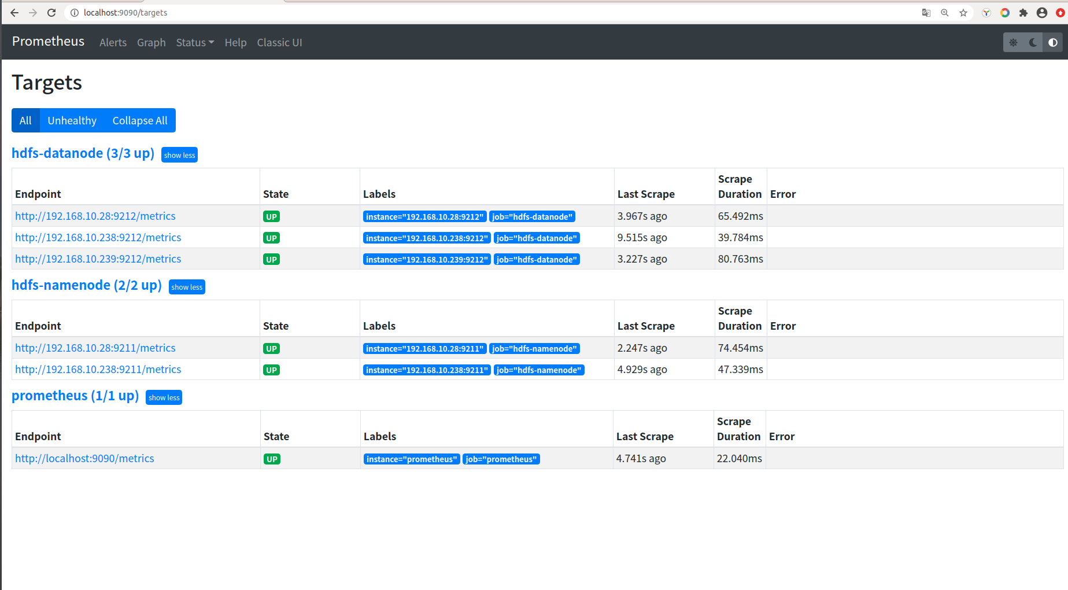Bookmark the page with the star icon
1068x590 pixels.
click(x=963, y=12)
